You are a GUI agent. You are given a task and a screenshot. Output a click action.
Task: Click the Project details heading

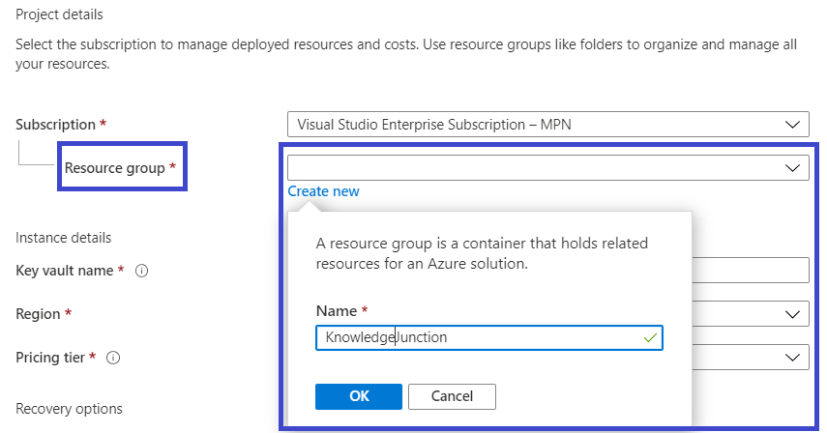(59, 14)
